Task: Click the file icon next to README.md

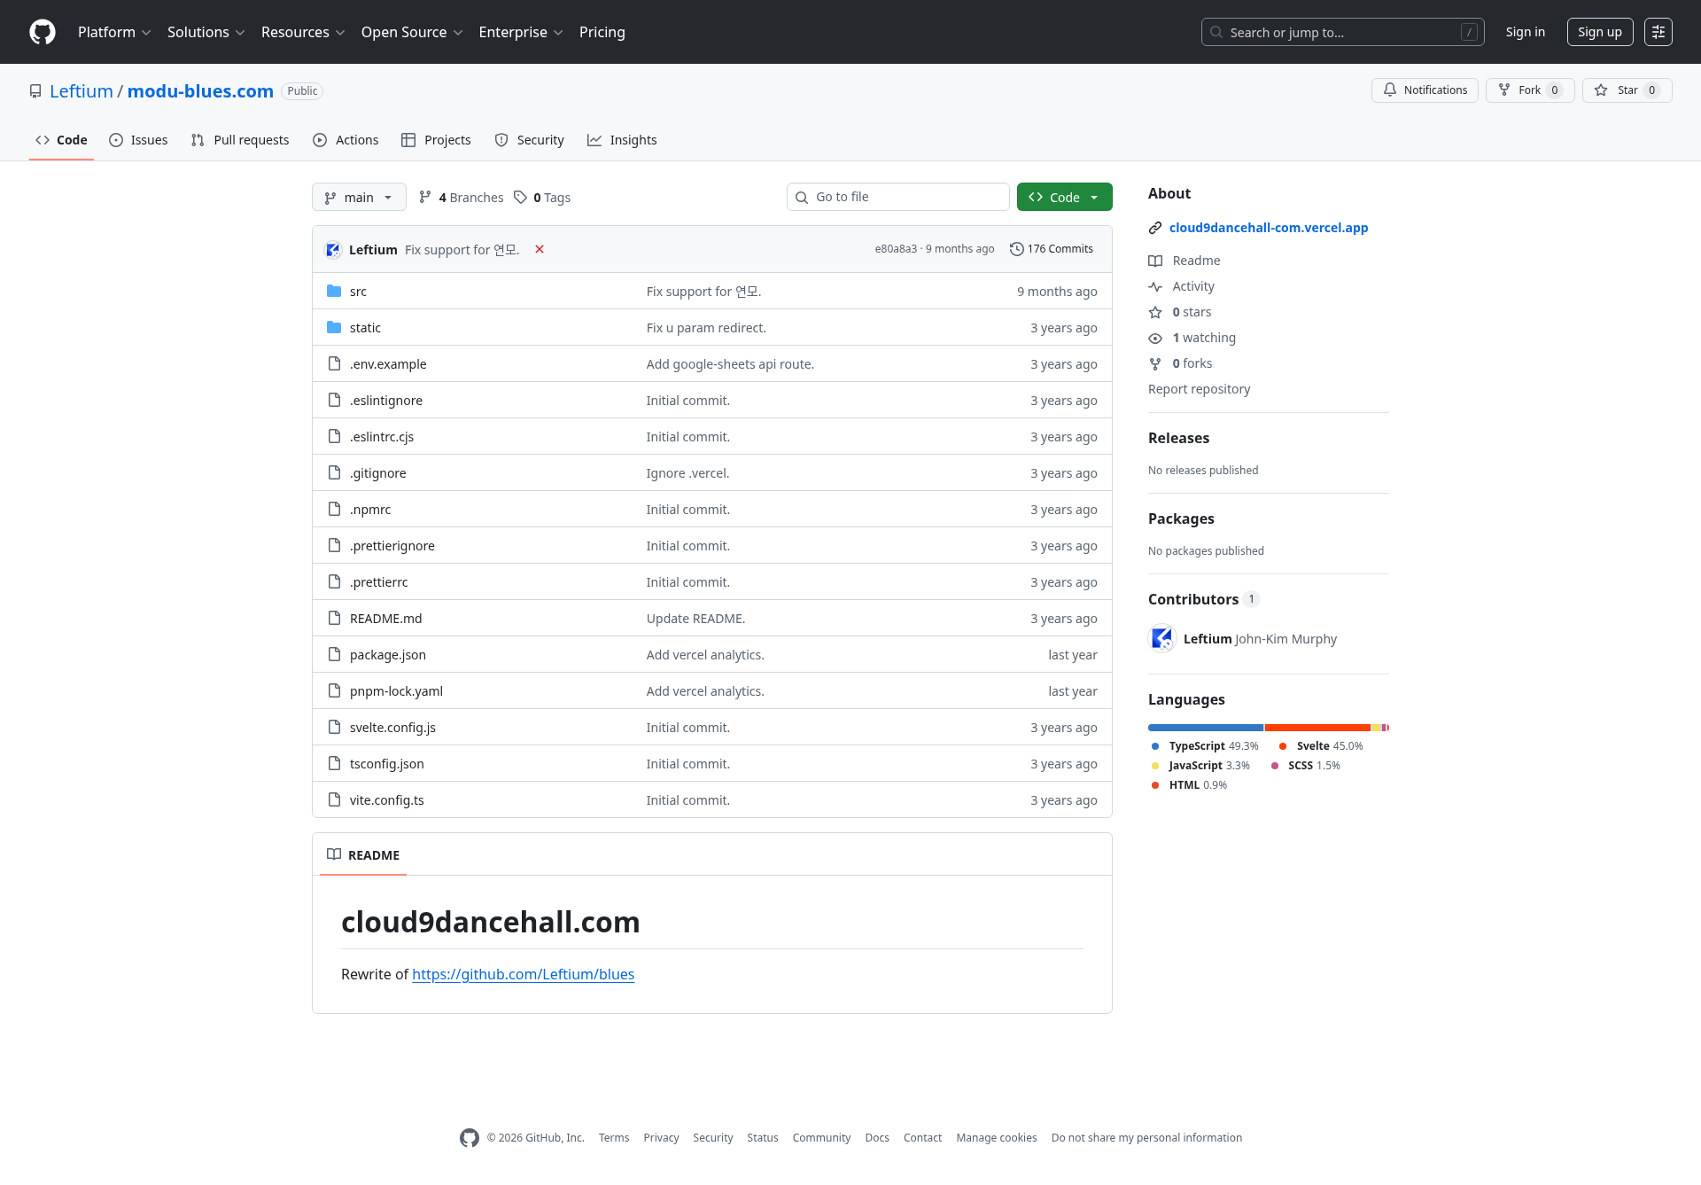Action: pyautogui.click(x=334, y=618)
